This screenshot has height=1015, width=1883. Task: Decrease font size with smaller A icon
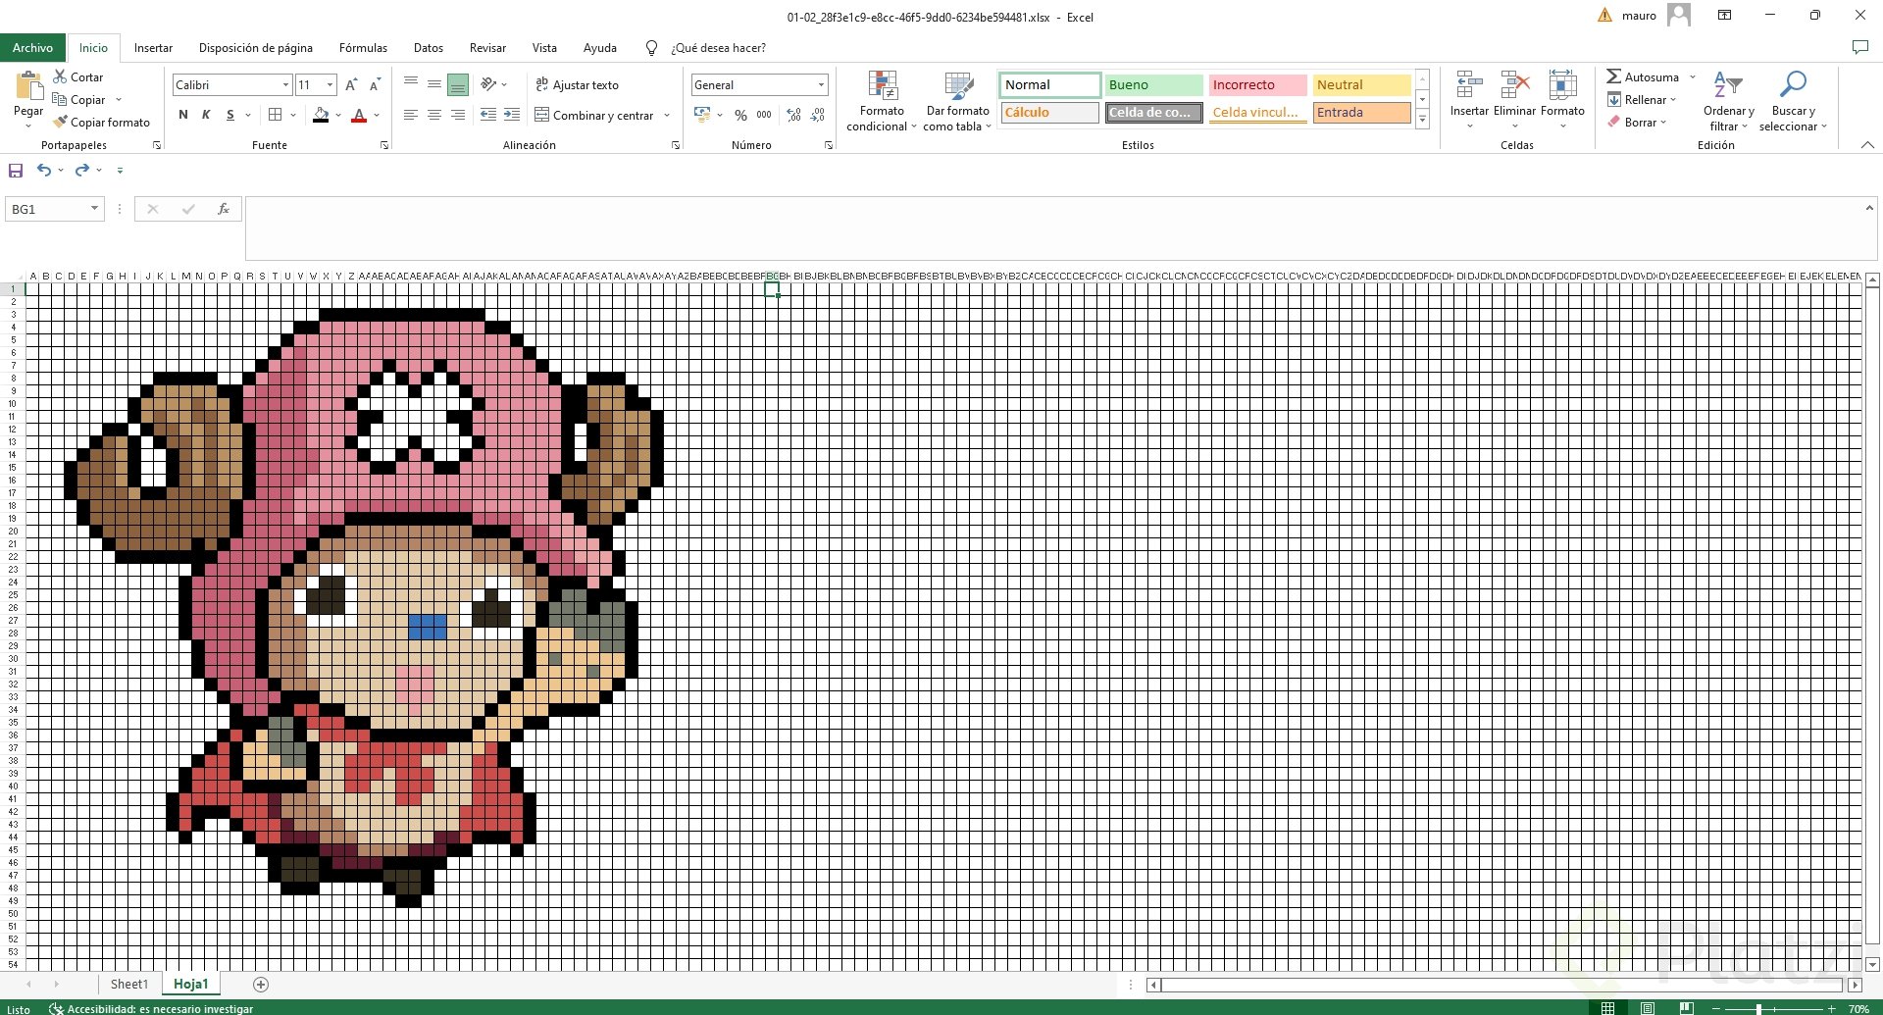[373, 85]
